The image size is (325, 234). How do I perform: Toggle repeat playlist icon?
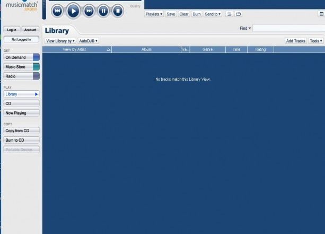coord(239,14)
